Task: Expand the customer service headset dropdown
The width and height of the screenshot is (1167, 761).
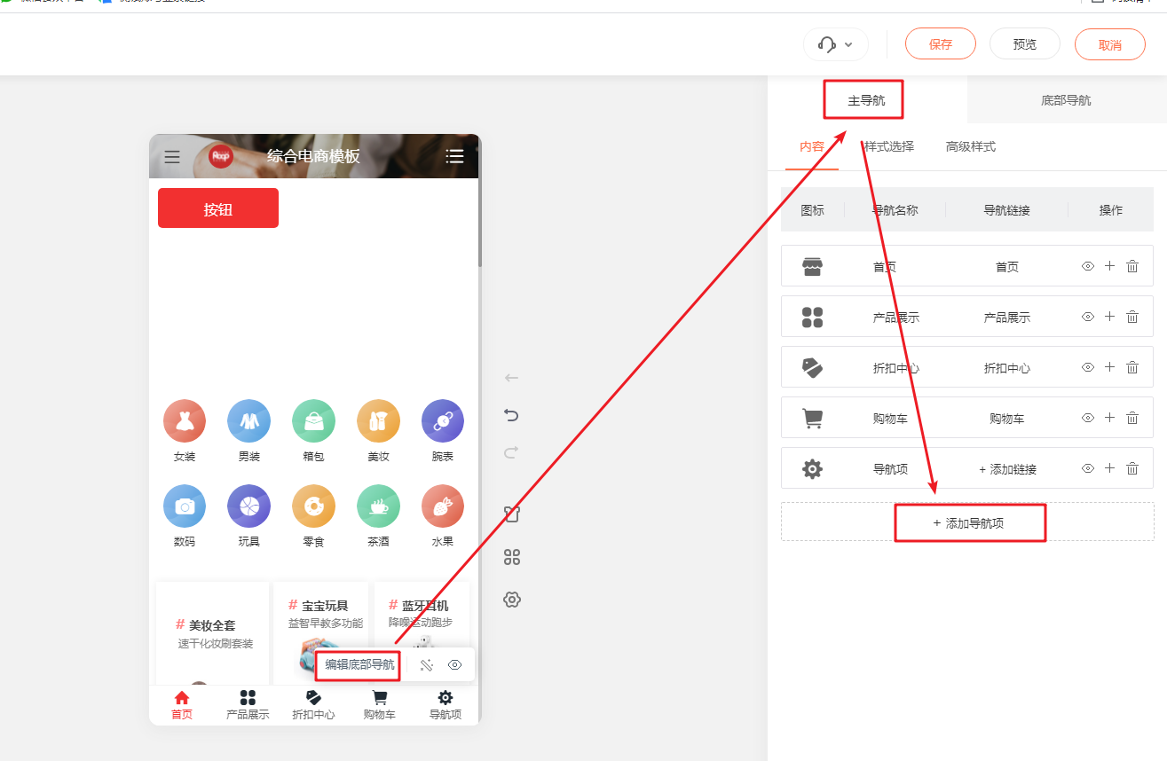Action: point(836,44)
